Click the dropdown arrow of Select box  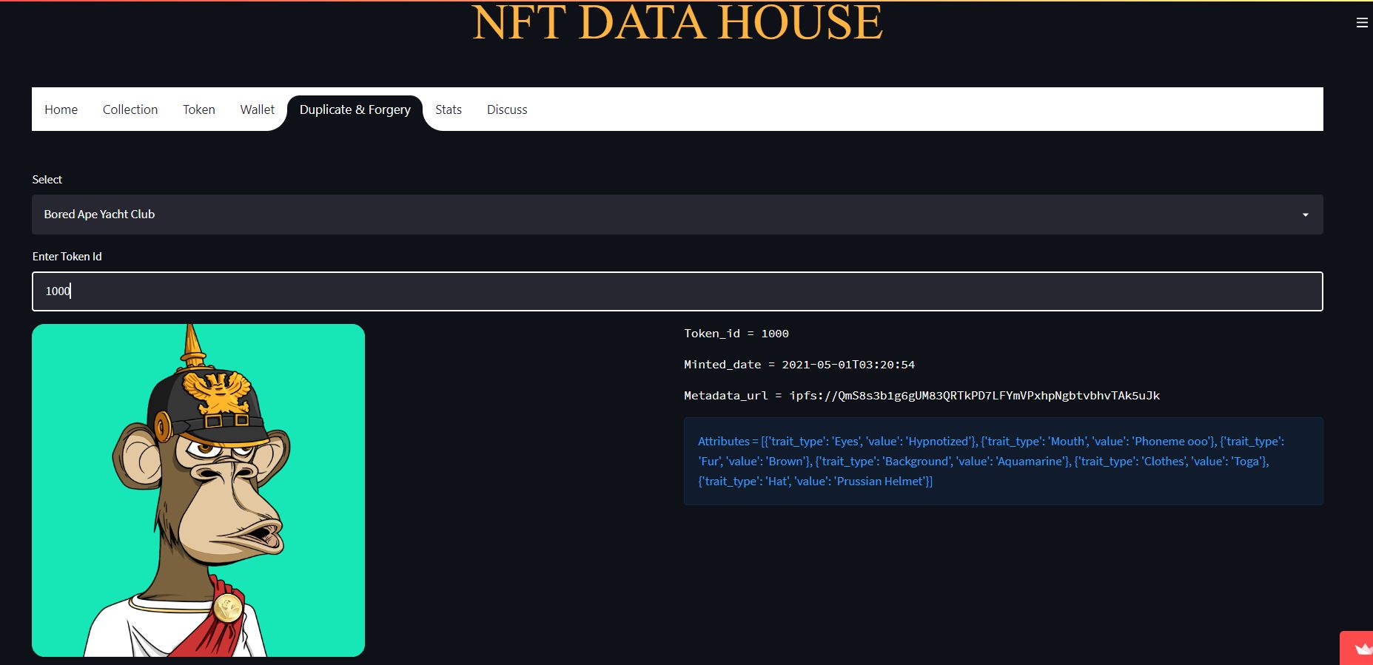click(x=1306, y=215)
